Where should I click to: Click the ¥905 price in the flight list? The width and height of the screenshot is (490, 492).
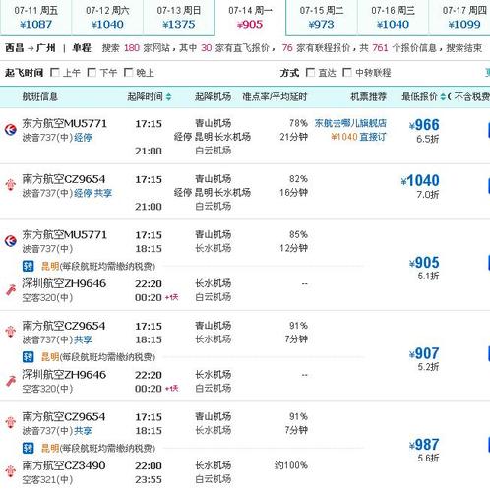pyautogui.click(x=424, y=263)
